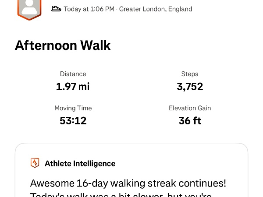This screenshot has width=263, height=197.
Task: Select the 53:12 moving time value
Action: 73,121
